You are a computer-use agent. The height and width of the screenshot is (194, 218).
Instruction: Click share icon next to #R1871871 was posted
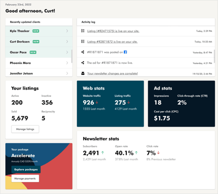pyautogui.click(x=83, y=52)
